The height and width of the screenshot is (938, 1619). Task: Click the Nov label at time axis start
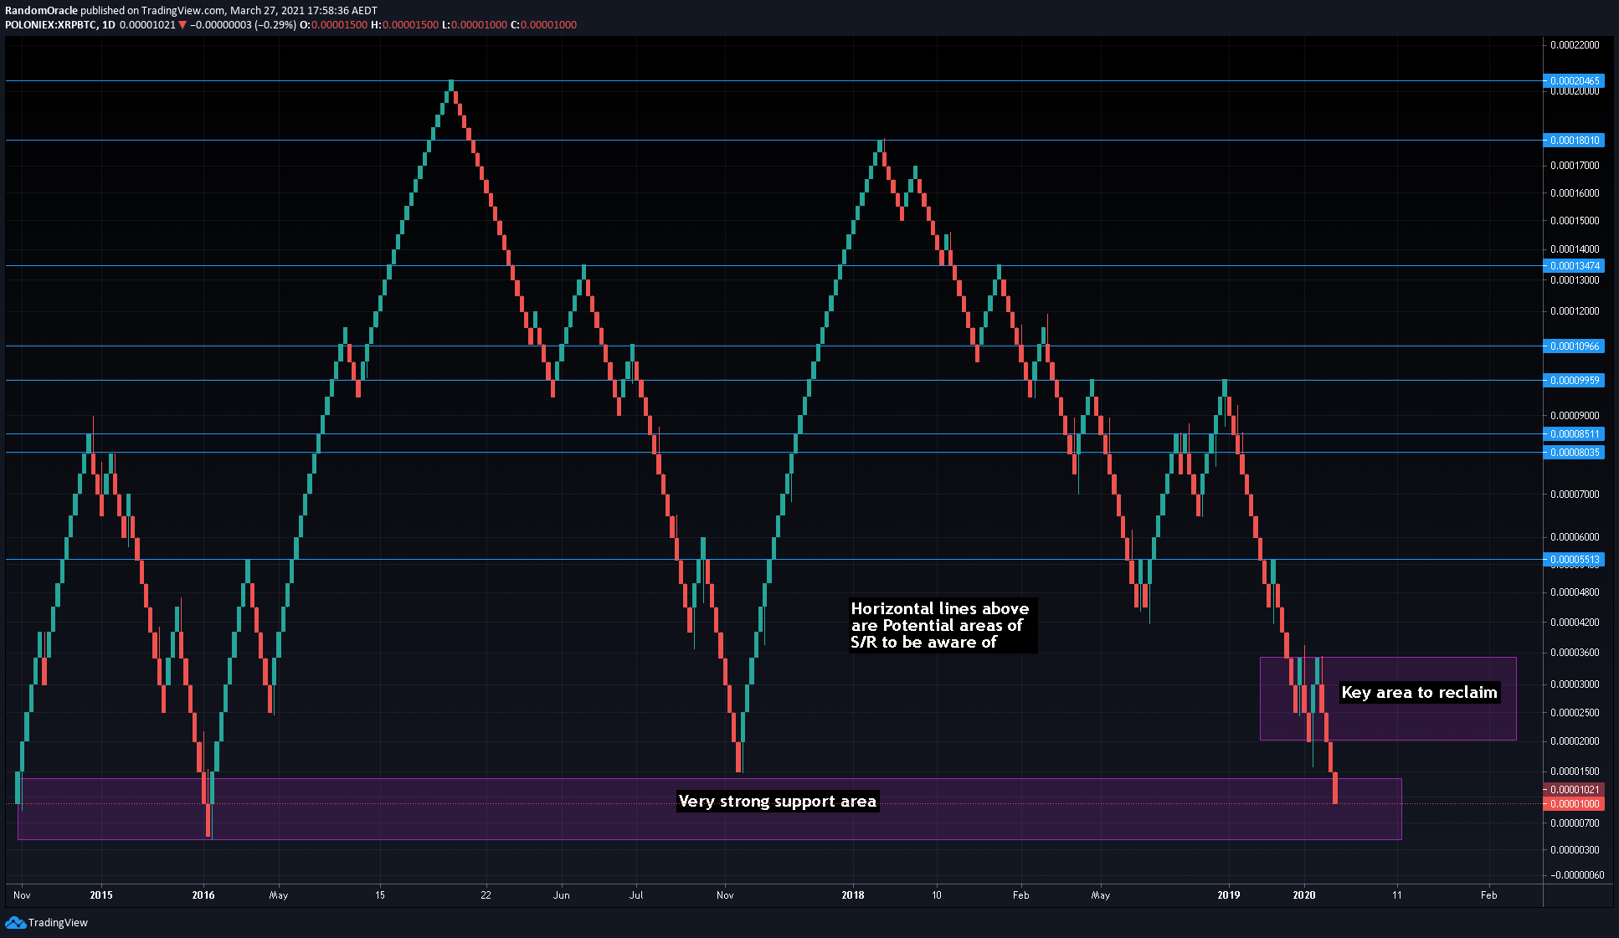pos(23,895)
